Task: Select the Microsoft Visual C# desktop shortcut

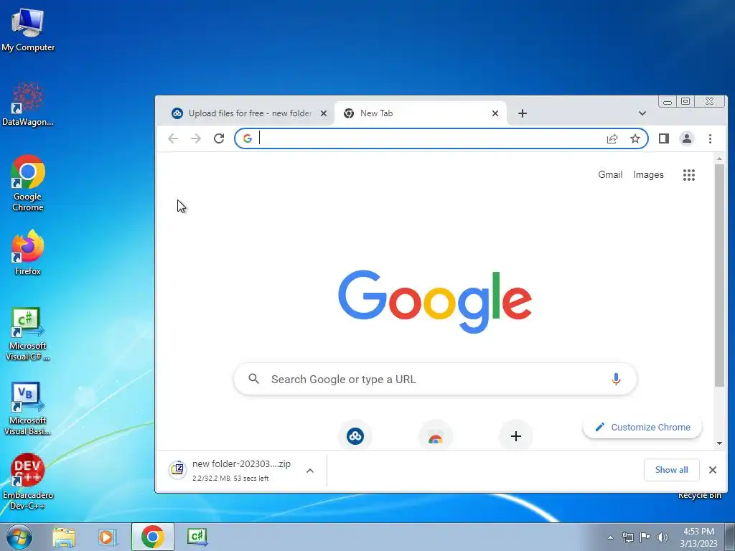Action: pos(28,334)
